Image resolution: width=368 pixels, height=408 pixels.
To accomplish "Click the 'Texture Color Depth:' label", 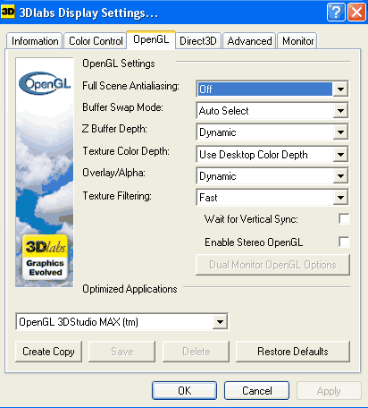I will (x=126, y=151).
